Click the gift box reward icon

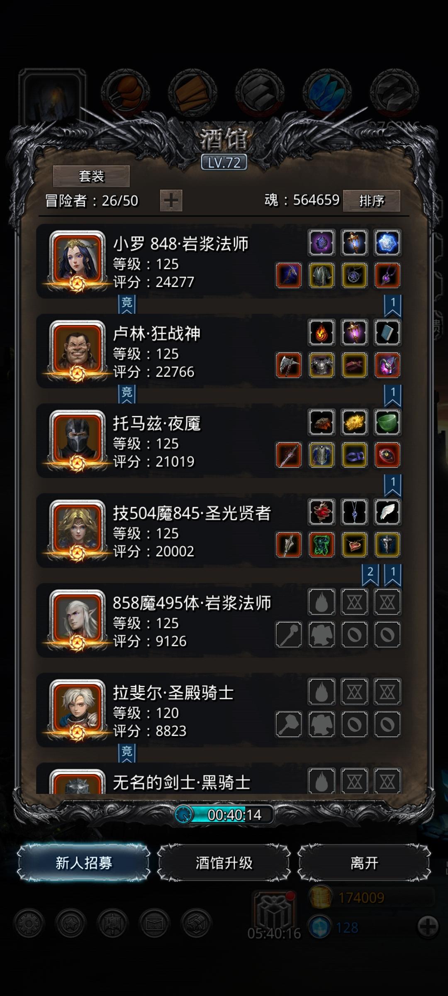274,911
